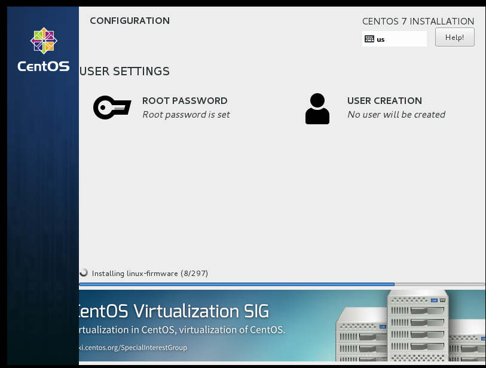Click the CENTOS 7 INSTALLATION title
Screen dimensions: 486x368
point(418,22)
